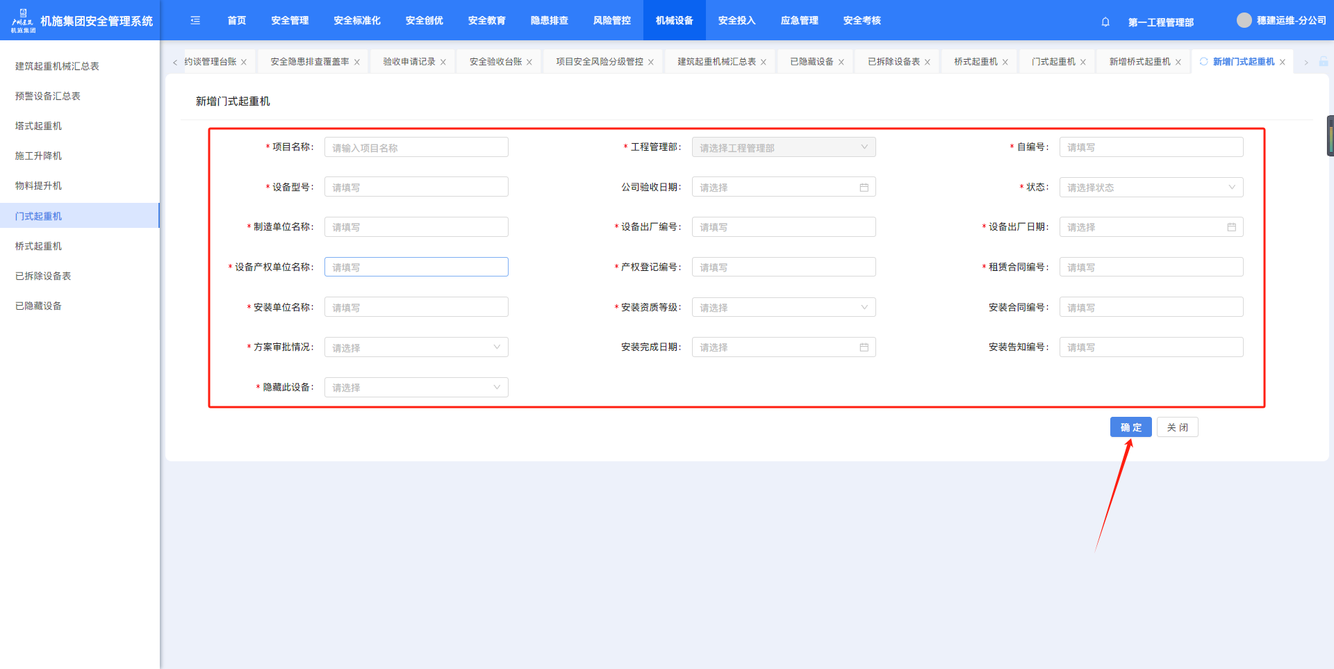Open the 安全管理 top menu
The width and height of the screenshot is (1334, 669).
coord(290,21)
